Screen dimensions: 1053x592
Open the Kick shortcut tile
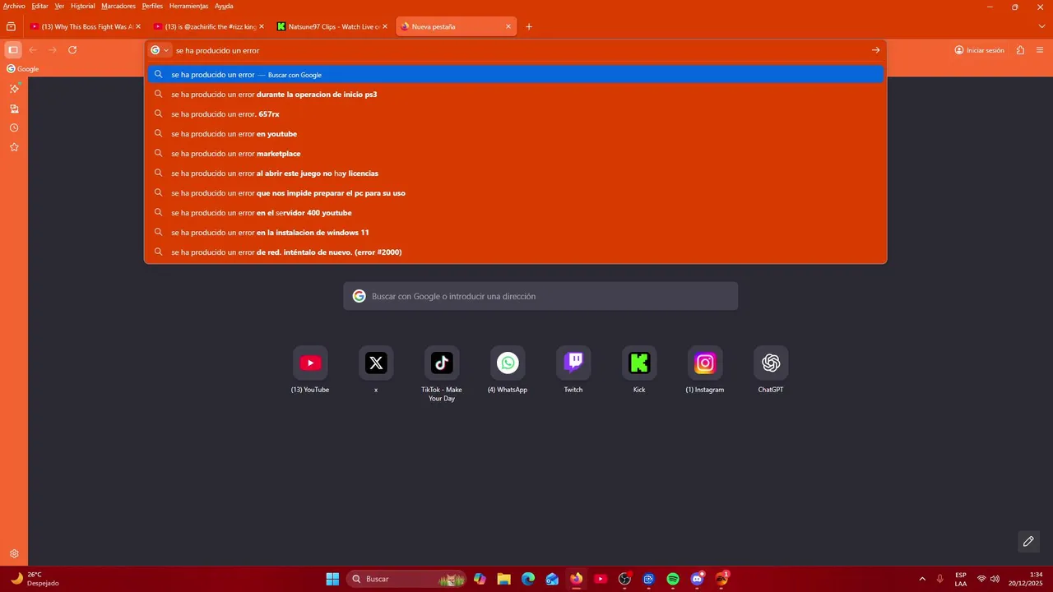(639, 363)
